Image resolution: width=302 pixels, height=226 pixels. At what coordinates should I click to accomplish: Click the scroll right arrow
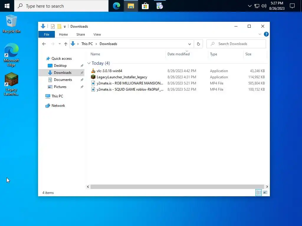tap(267, 187)
